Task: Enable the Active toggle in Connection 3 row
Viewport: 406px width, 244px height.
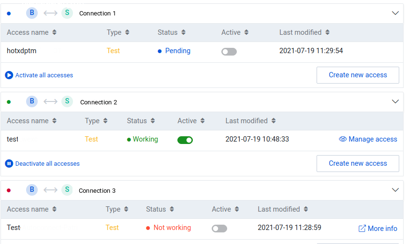Action: [x=219, y=229]
